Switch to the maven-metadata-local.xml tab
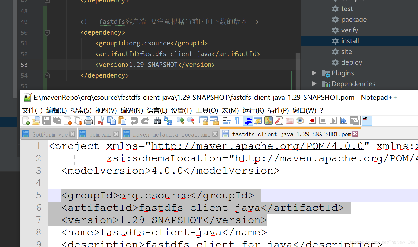The image size is (418, 247). [171, 134]
